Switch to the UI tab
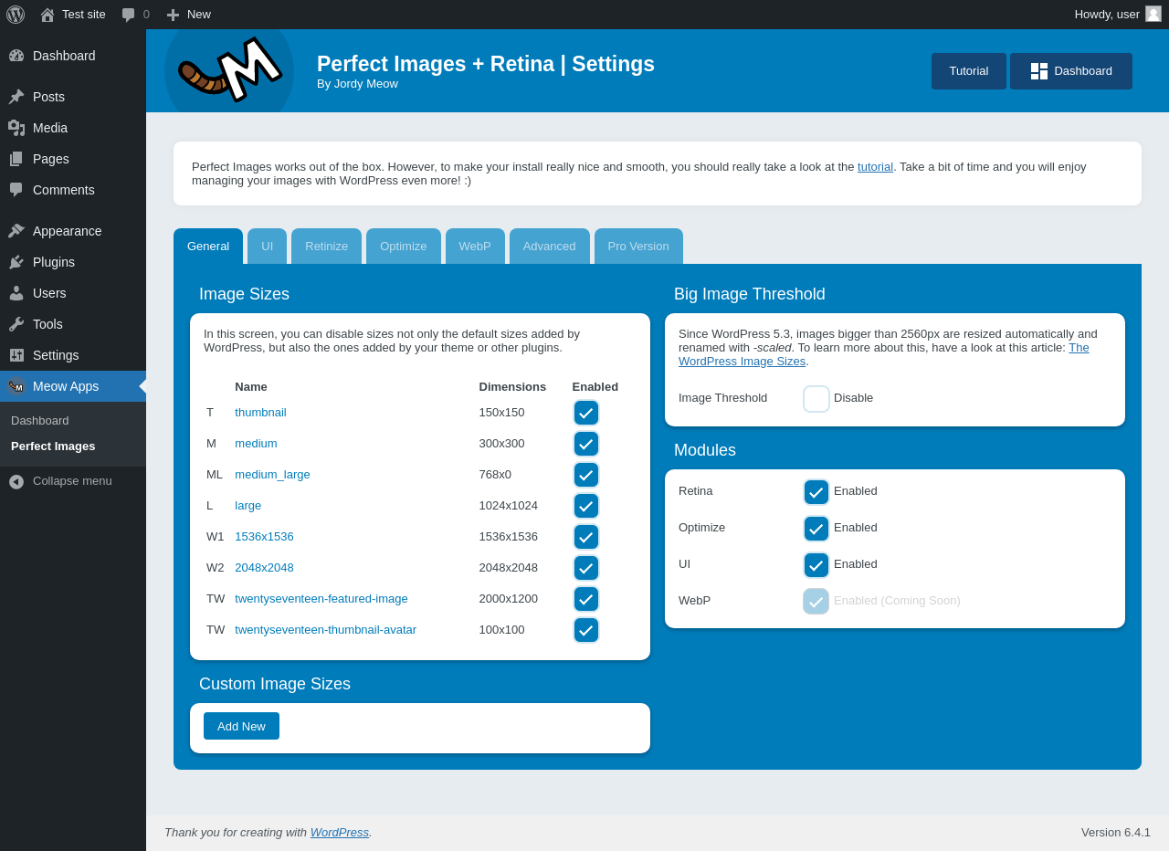Viewport: 1169px width, 851px height. pos(267,247)
